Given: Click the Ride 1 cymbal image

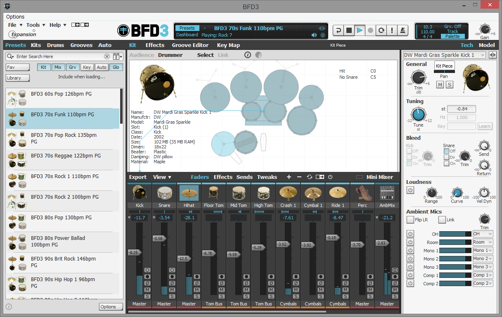Looking at the screenshot, I should 338,193.
